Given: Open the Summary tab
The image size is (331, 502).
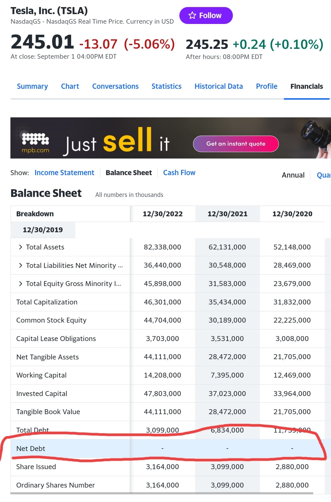Looking at the screenshot, I should (x=32, y=86).
